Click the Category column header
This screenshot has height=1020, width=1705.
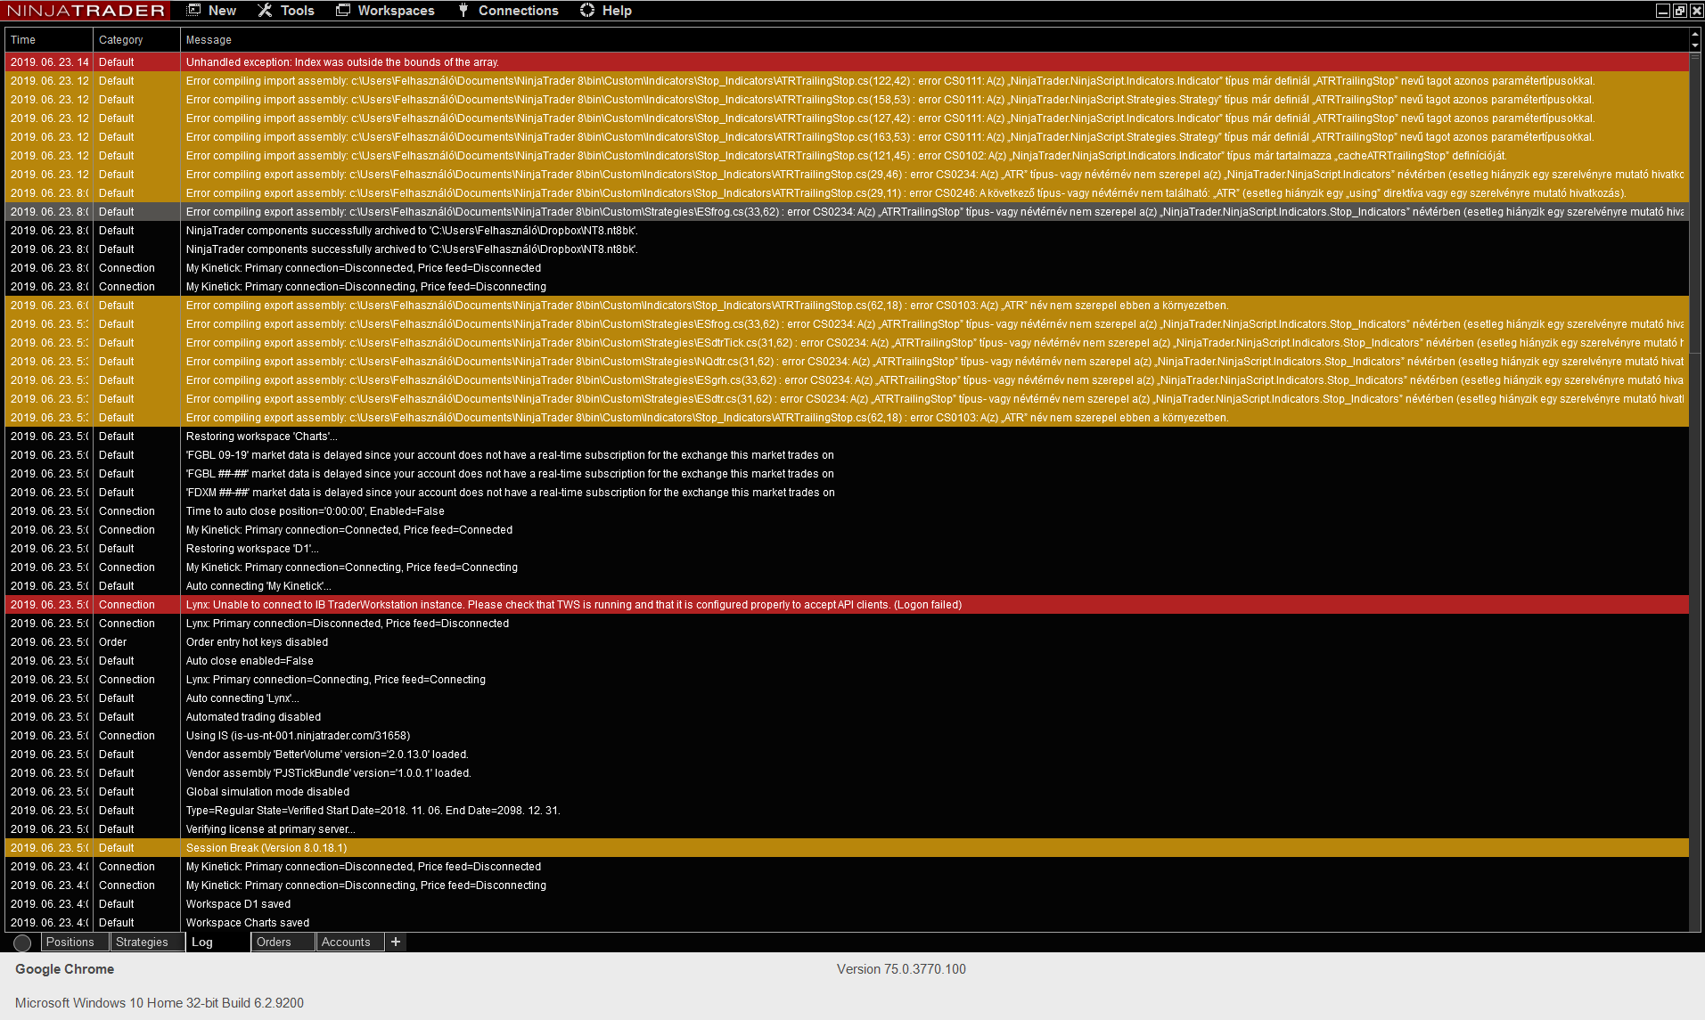point(136,40)
